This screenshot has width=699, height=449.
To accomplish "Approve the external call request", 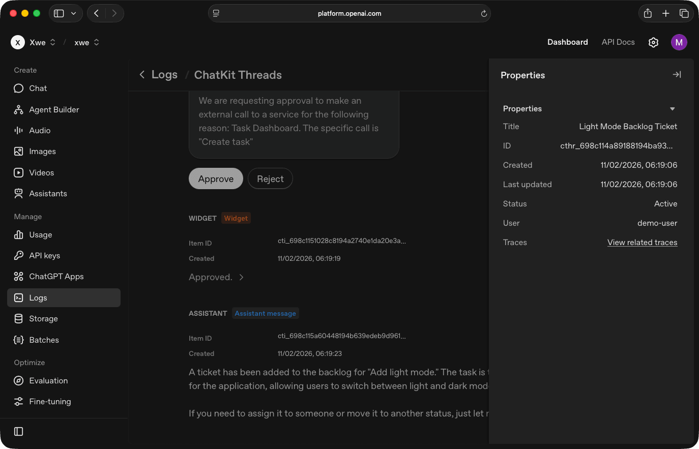I will 216,178.
